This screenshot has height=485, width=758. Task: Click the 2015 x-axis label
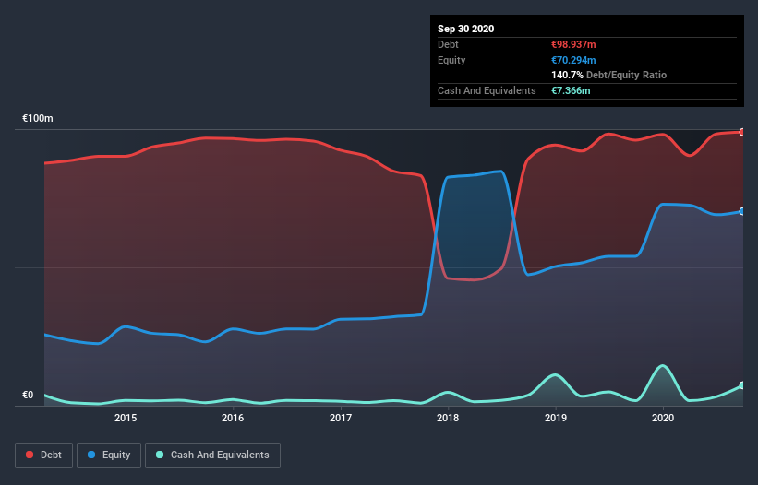(126, 418)
